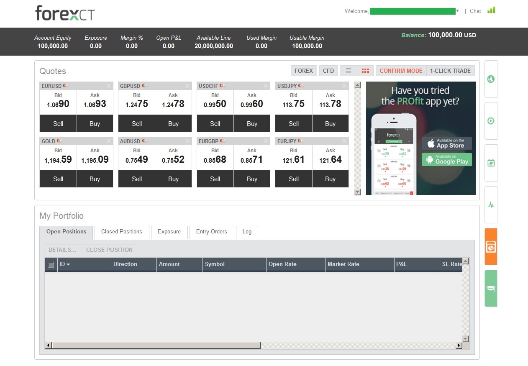Viewport: 528px width, 366px height.
Task: Toggle the indicator next to GOLD
Action: [x=58, y=141]
